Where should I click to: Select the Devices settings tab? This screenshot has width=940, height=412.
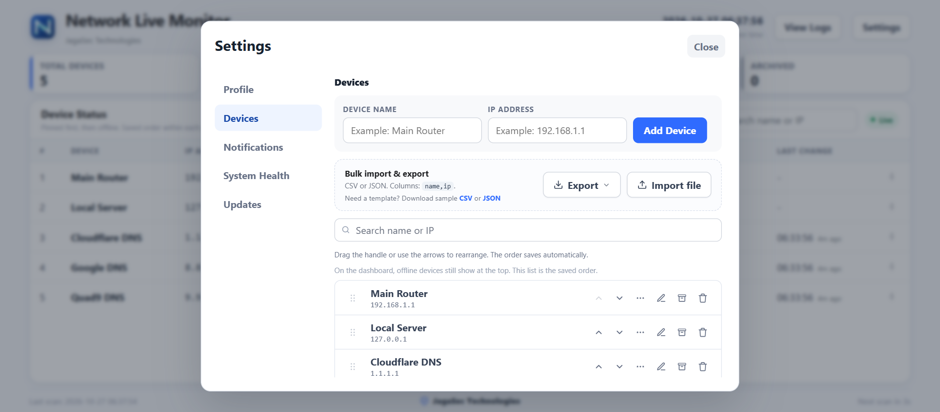tap(268, 118)
